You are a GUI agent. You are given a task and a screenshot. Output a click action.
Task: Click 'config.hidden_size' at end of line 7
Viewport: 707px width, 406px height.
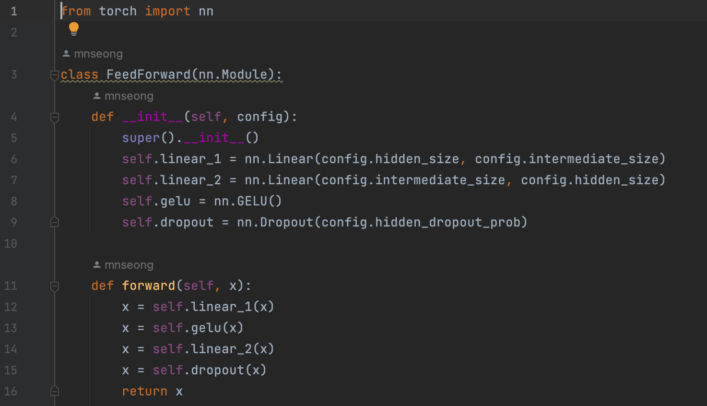pos(590,180)
